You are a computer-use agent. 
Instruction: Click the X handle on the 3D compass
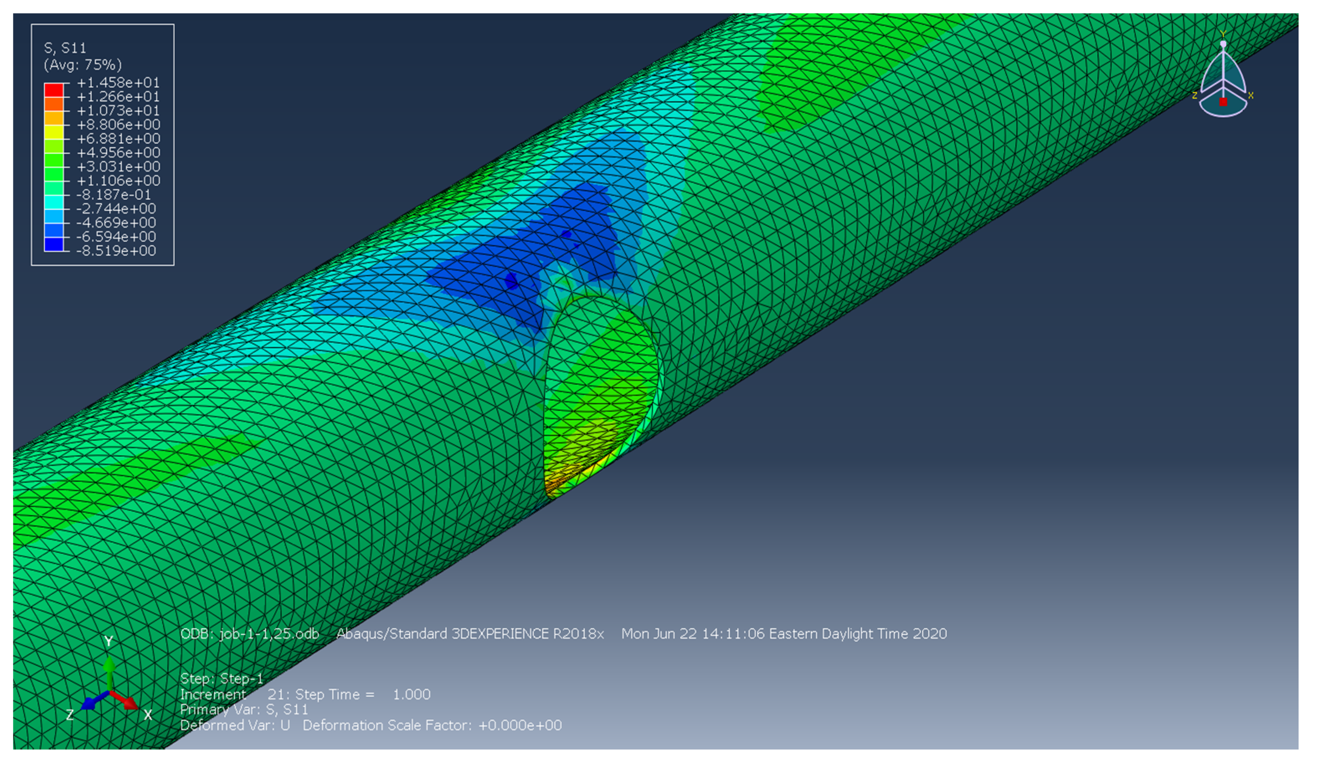[x=1250, y=95]
